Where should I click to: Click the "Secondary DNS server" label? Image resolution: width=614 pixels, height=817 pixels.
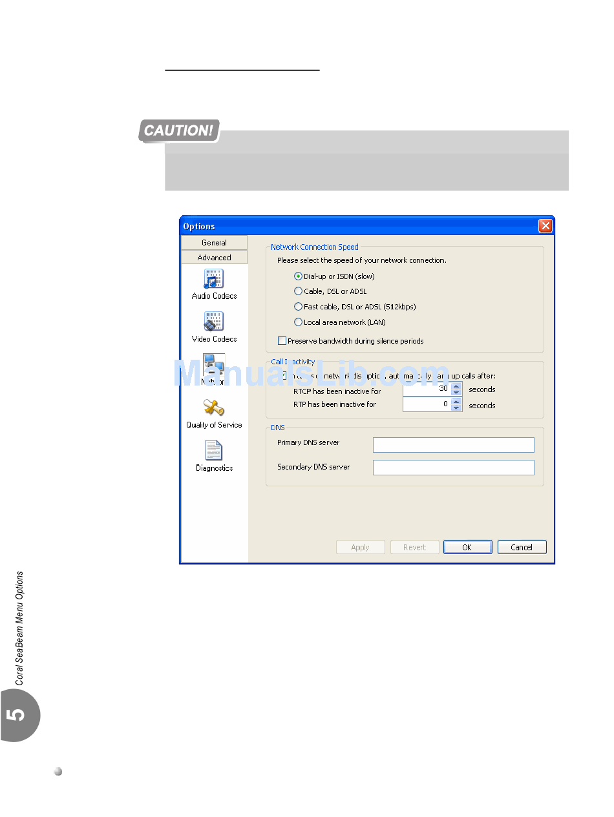pos(313,467)
